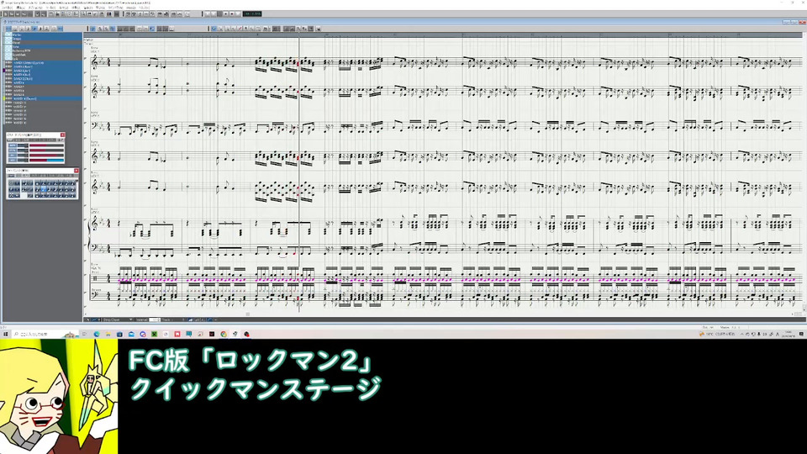Close the note palette panel
This screenshot has width=807, height=454.
point(76,171)
